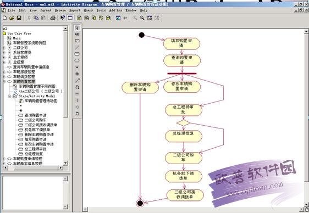This screenshot has width=309, height=213.
Task: Open the File menu
Action: (12, 10)
